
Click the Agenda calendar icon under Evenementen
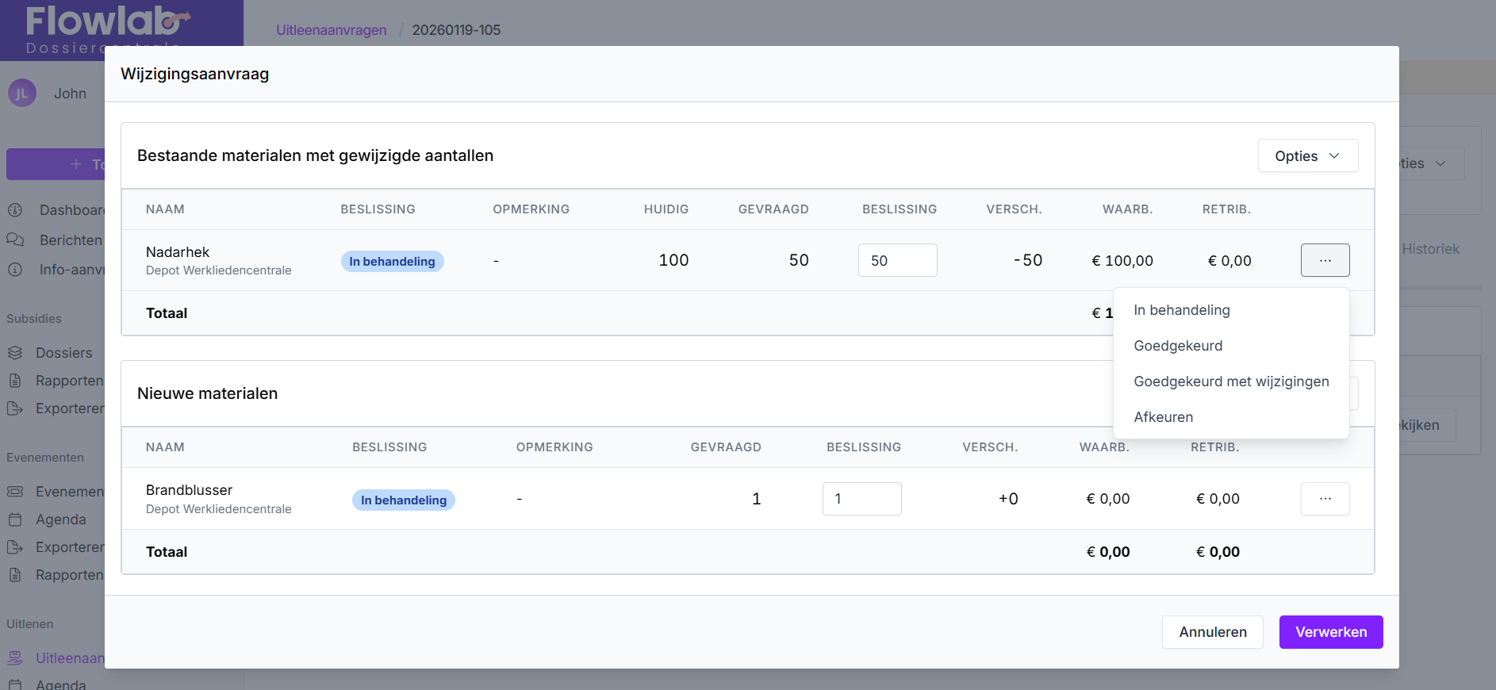tap(15, 519)
